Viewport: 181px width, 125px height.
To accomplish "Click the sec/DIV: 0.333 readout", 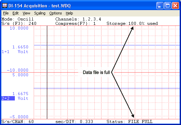I will tap(74, 122).
